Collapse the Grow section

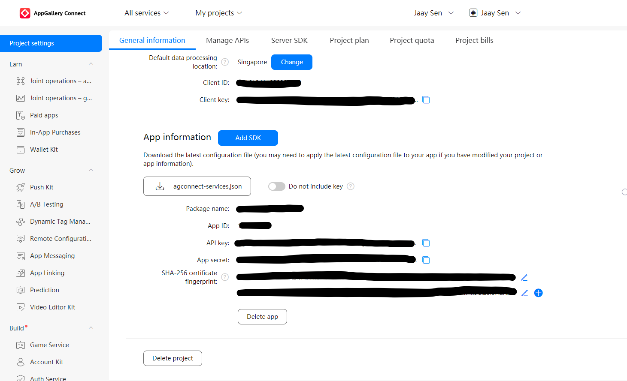coord(91,170)
